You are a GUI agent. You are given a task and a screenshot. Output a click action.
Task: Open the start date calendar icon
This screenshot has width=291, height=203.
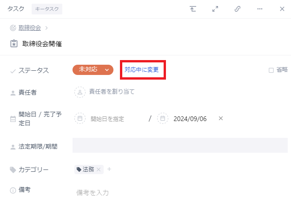[80, 118]
